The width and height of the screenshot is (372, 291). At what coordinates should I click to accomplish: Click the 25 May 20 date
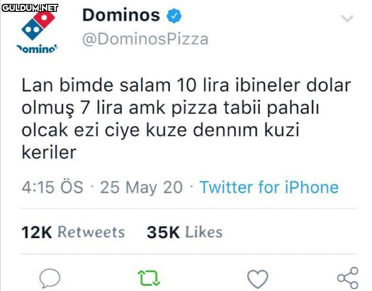click(x=141, y=187)
